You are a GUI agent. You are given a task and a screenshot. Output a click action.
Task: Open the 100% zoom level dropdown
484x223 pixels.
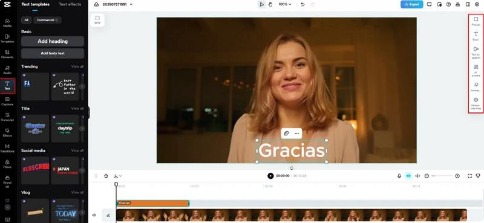284,4
